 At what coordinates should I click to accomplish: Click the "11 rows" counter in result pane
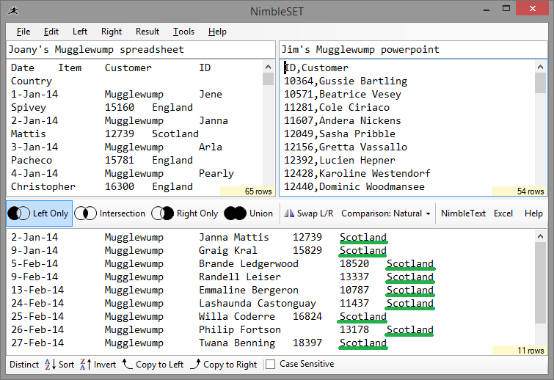[x=520, y=351]
